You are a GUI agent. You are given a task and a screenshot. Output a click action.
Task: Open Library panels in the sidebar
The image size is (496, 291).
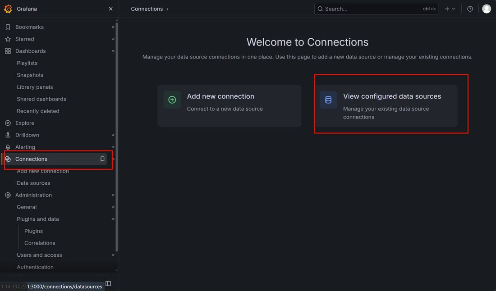pyautogui.click(x=35, y=87)
